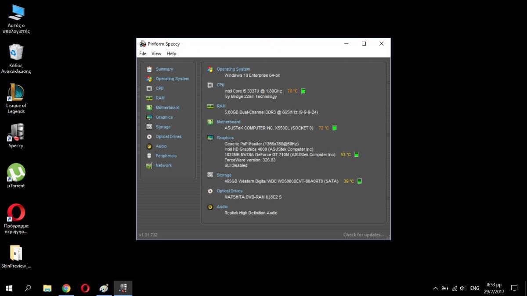Click the motherboard temperature 72 °C
527x296 pixels.
coord(324,128)
